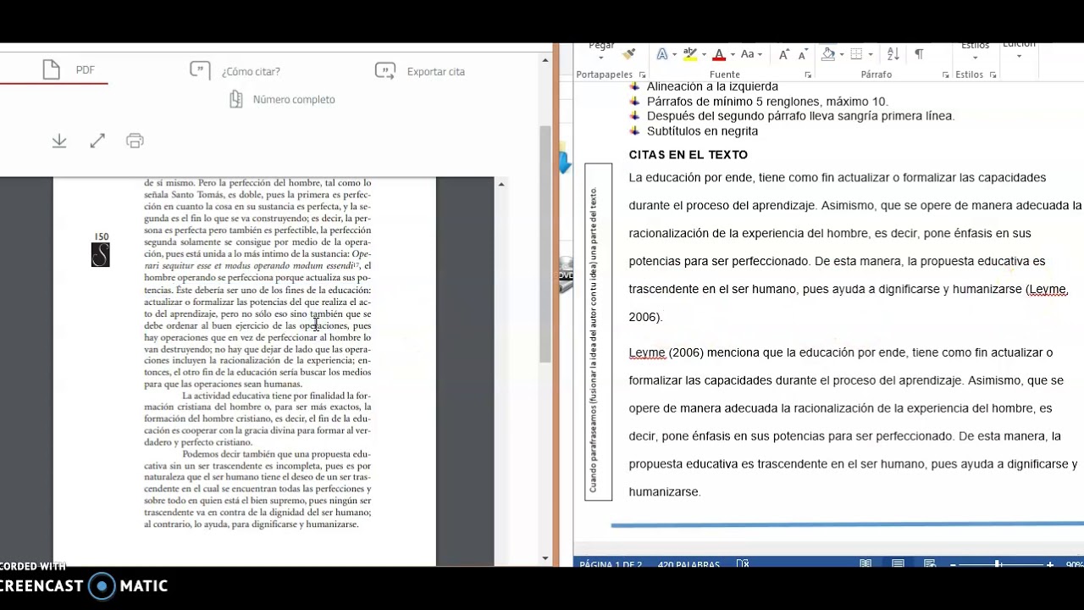
Task: Switch to Print Layout view
Action: pyautogui.click(x=898, y=564)
